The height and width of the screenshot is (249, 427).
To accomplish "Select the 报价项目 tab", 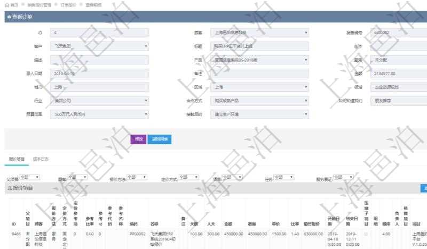I will (x=15, y=159).
